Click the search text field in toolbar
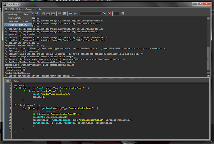This screenshot has width=214, height=144. click(x=91, y=13)
